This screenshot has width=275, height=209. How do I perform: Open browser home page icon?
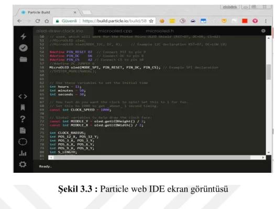pos(47,21)
